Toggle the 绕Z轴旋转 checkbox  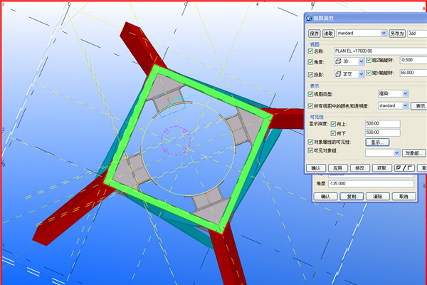pos(367,61)
